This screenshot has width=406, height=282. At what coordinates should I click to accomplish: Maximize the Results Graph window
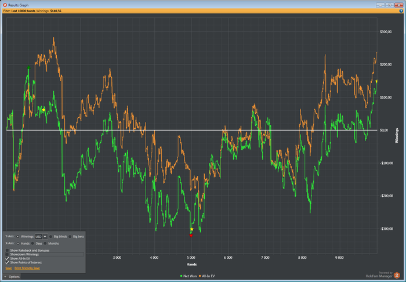tap(389, 5)
